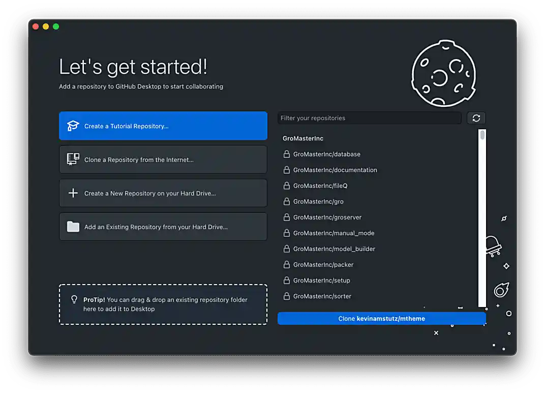545x393 pixels.
Task: Pick GroMasterInc/fileQ from the list
Action: click(320, 186)
